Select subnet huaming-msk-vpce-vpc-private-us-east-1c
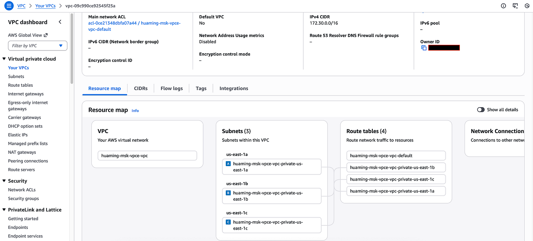 pos(272,225)
